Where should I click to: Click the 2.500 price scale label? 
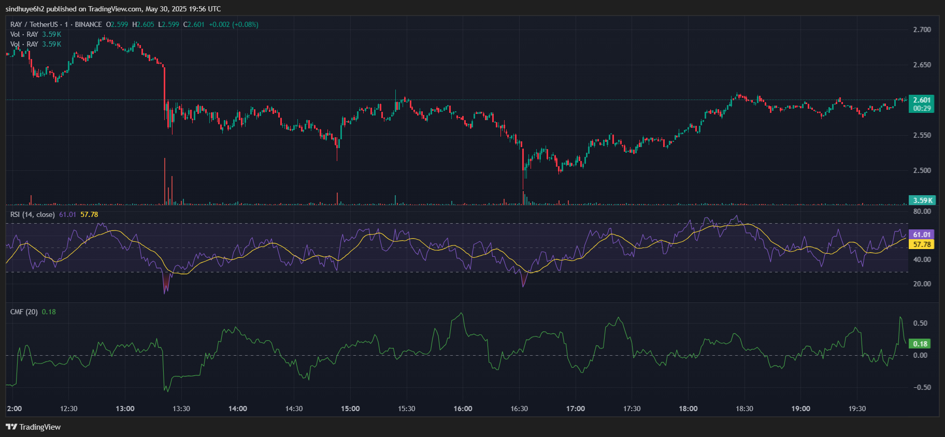921,170
